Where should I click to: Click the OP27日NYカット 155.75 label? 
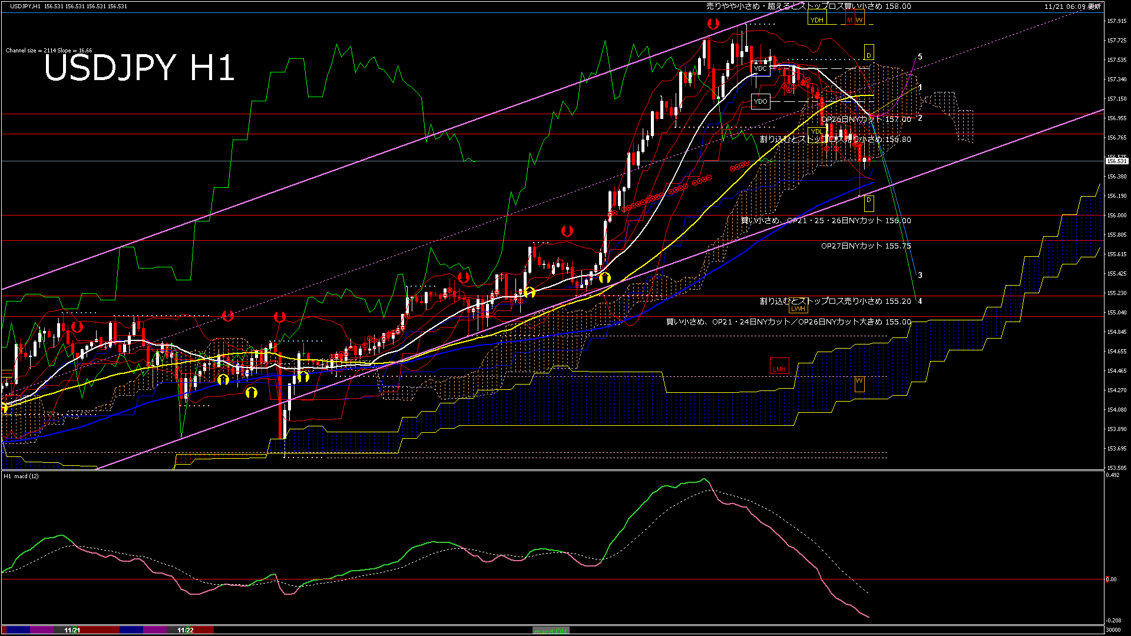click(x=866, y=246)
